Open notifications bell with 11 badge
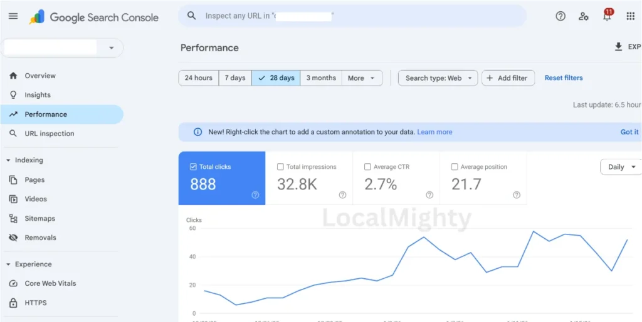 pyautogui.click(x=607, y=16)
